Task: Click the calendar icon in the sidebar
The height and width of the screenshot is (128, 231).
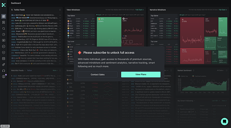Action: 4,59
